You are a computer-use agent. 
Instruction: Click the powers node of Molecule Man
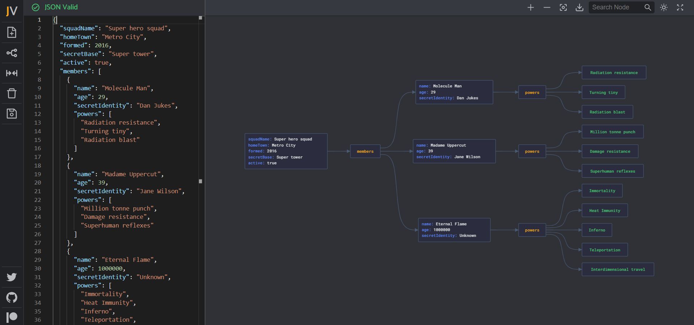pyautogui.click(x=532, y=92)
